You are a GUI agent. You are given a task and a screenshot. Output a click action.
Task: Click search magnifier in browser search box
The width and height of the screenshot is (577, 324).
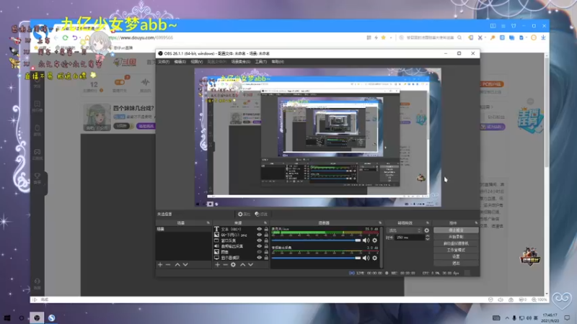point(459,37)
